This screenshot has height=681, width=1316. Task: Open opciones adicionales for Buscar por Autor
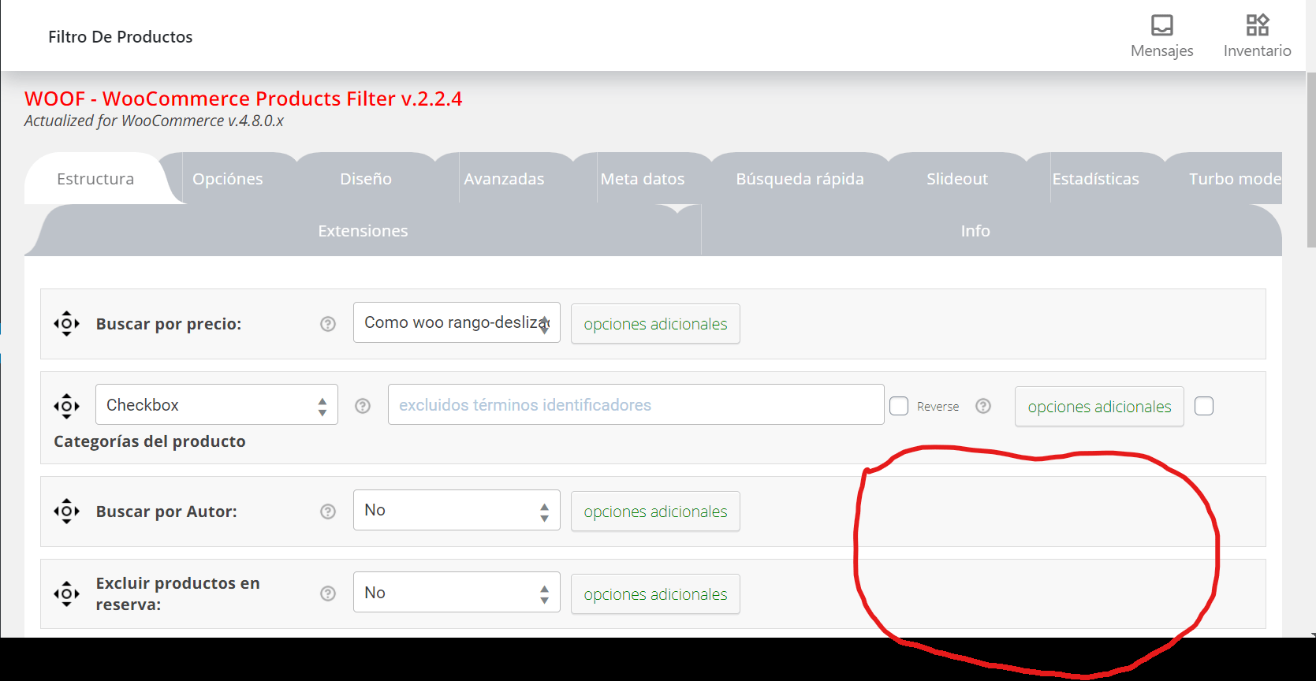click(655, 512)
